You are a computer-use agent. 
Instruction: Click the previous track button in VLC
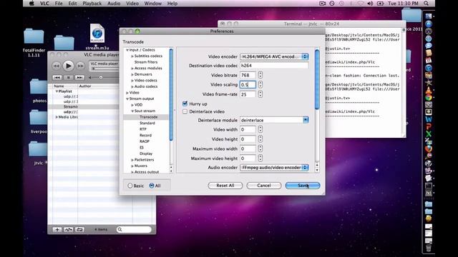pos(57,78)
